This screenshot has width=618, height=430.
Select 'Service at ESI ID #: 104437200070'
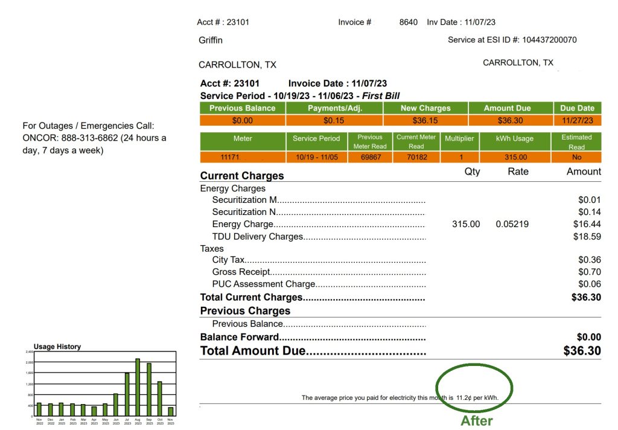(512, 40)
